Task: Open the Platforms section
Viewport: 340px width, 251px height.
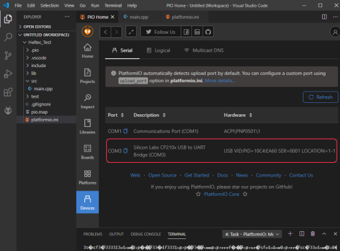Action: [88, 177]
